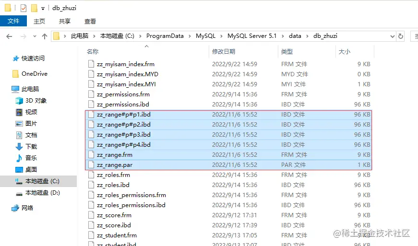Click the date 2022/9/12 17:31
This screenshot has width=418, height=246.
click(x=235, y=215)
